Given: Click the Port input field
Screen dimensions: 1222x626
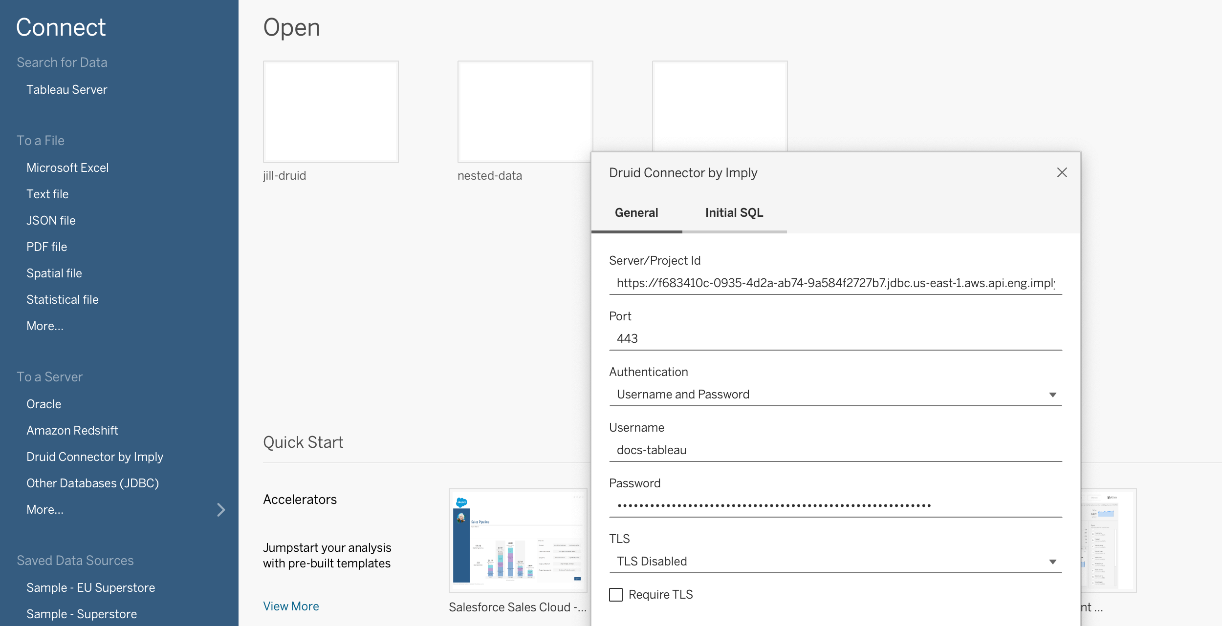Looking at the screenshot, I should pyautogui.click(x=835, y=339).
